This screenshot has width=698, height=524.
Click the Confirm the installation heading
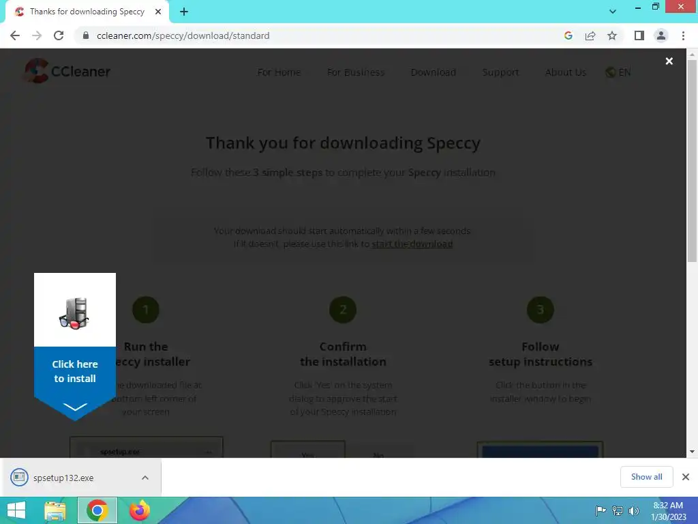(x=343, y=354)
